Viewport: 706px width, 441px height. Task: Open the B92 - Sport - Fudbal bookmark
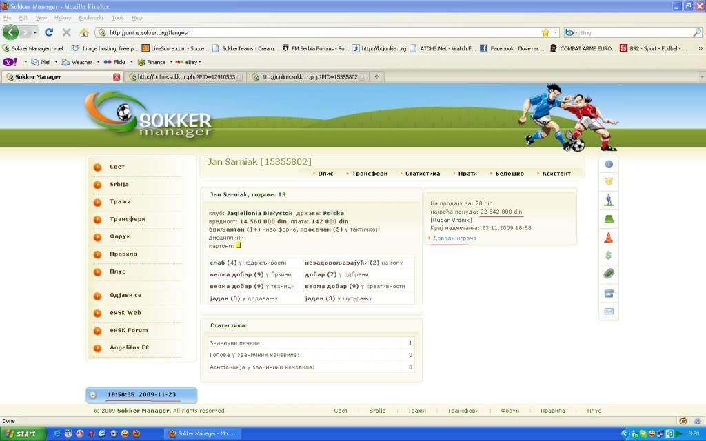click(654, 48)
